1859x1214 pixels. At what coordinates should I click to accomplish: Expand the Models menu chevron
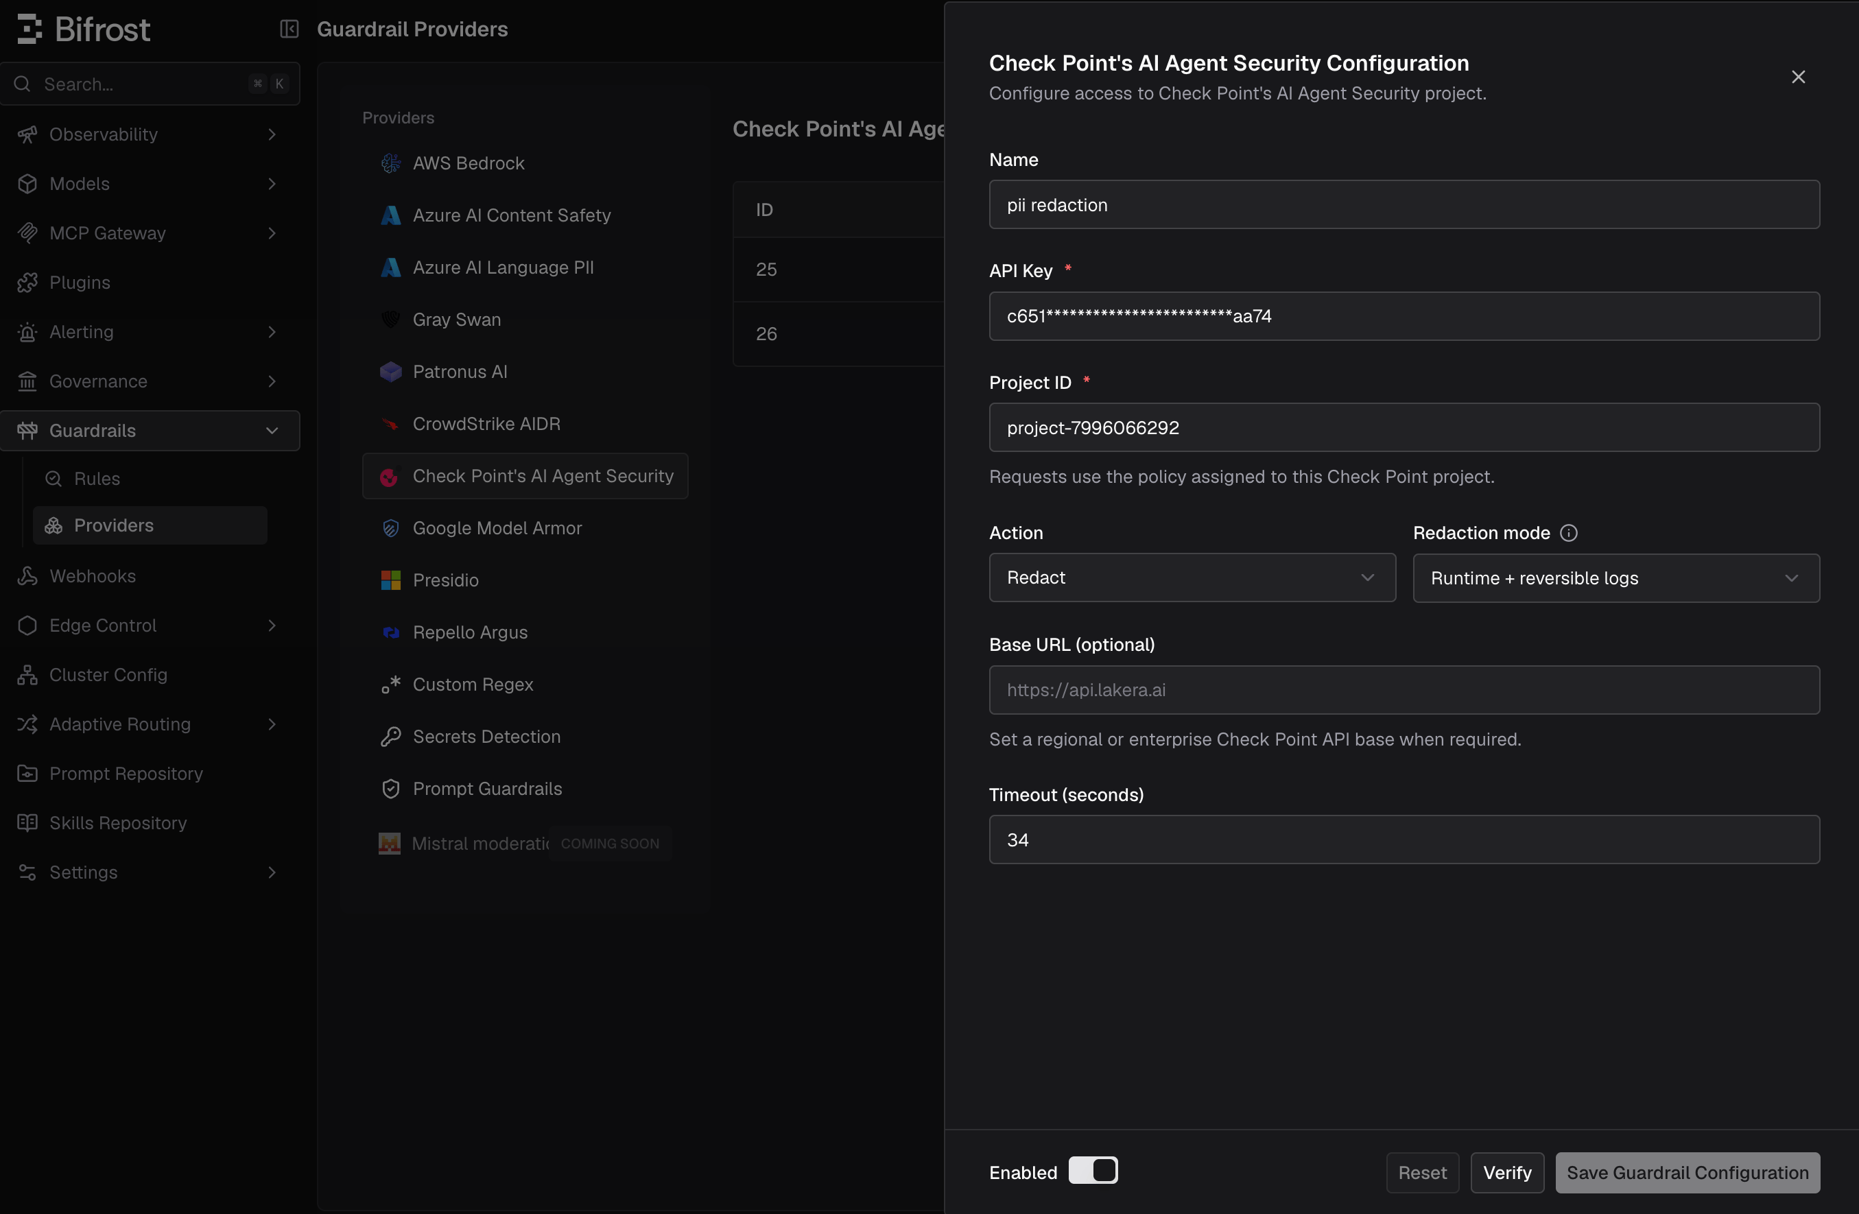[x=272, y=184]
